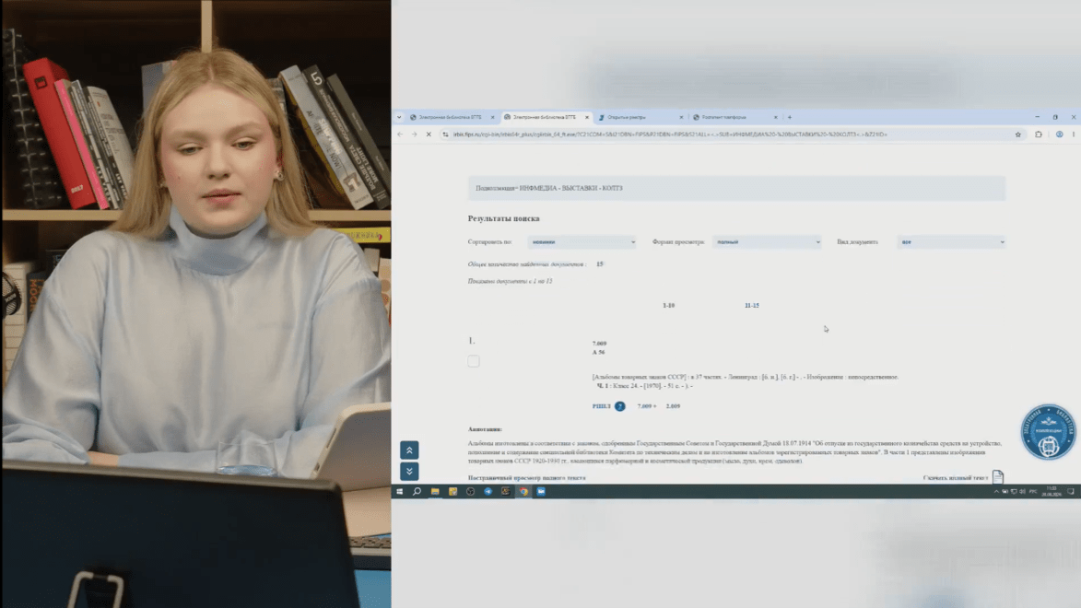Open the volume tray icon
This screenshot has height=608, width=1081.
click(x=1022, y=492)
